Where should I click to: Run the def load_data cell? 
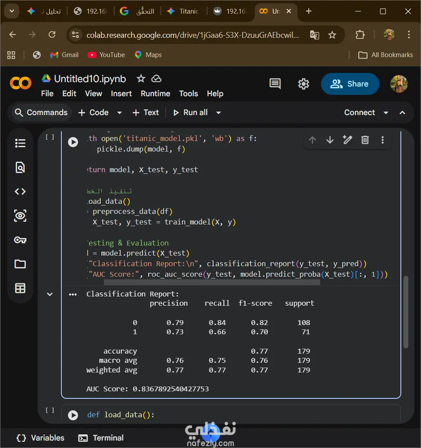click(x=73, y=415)
